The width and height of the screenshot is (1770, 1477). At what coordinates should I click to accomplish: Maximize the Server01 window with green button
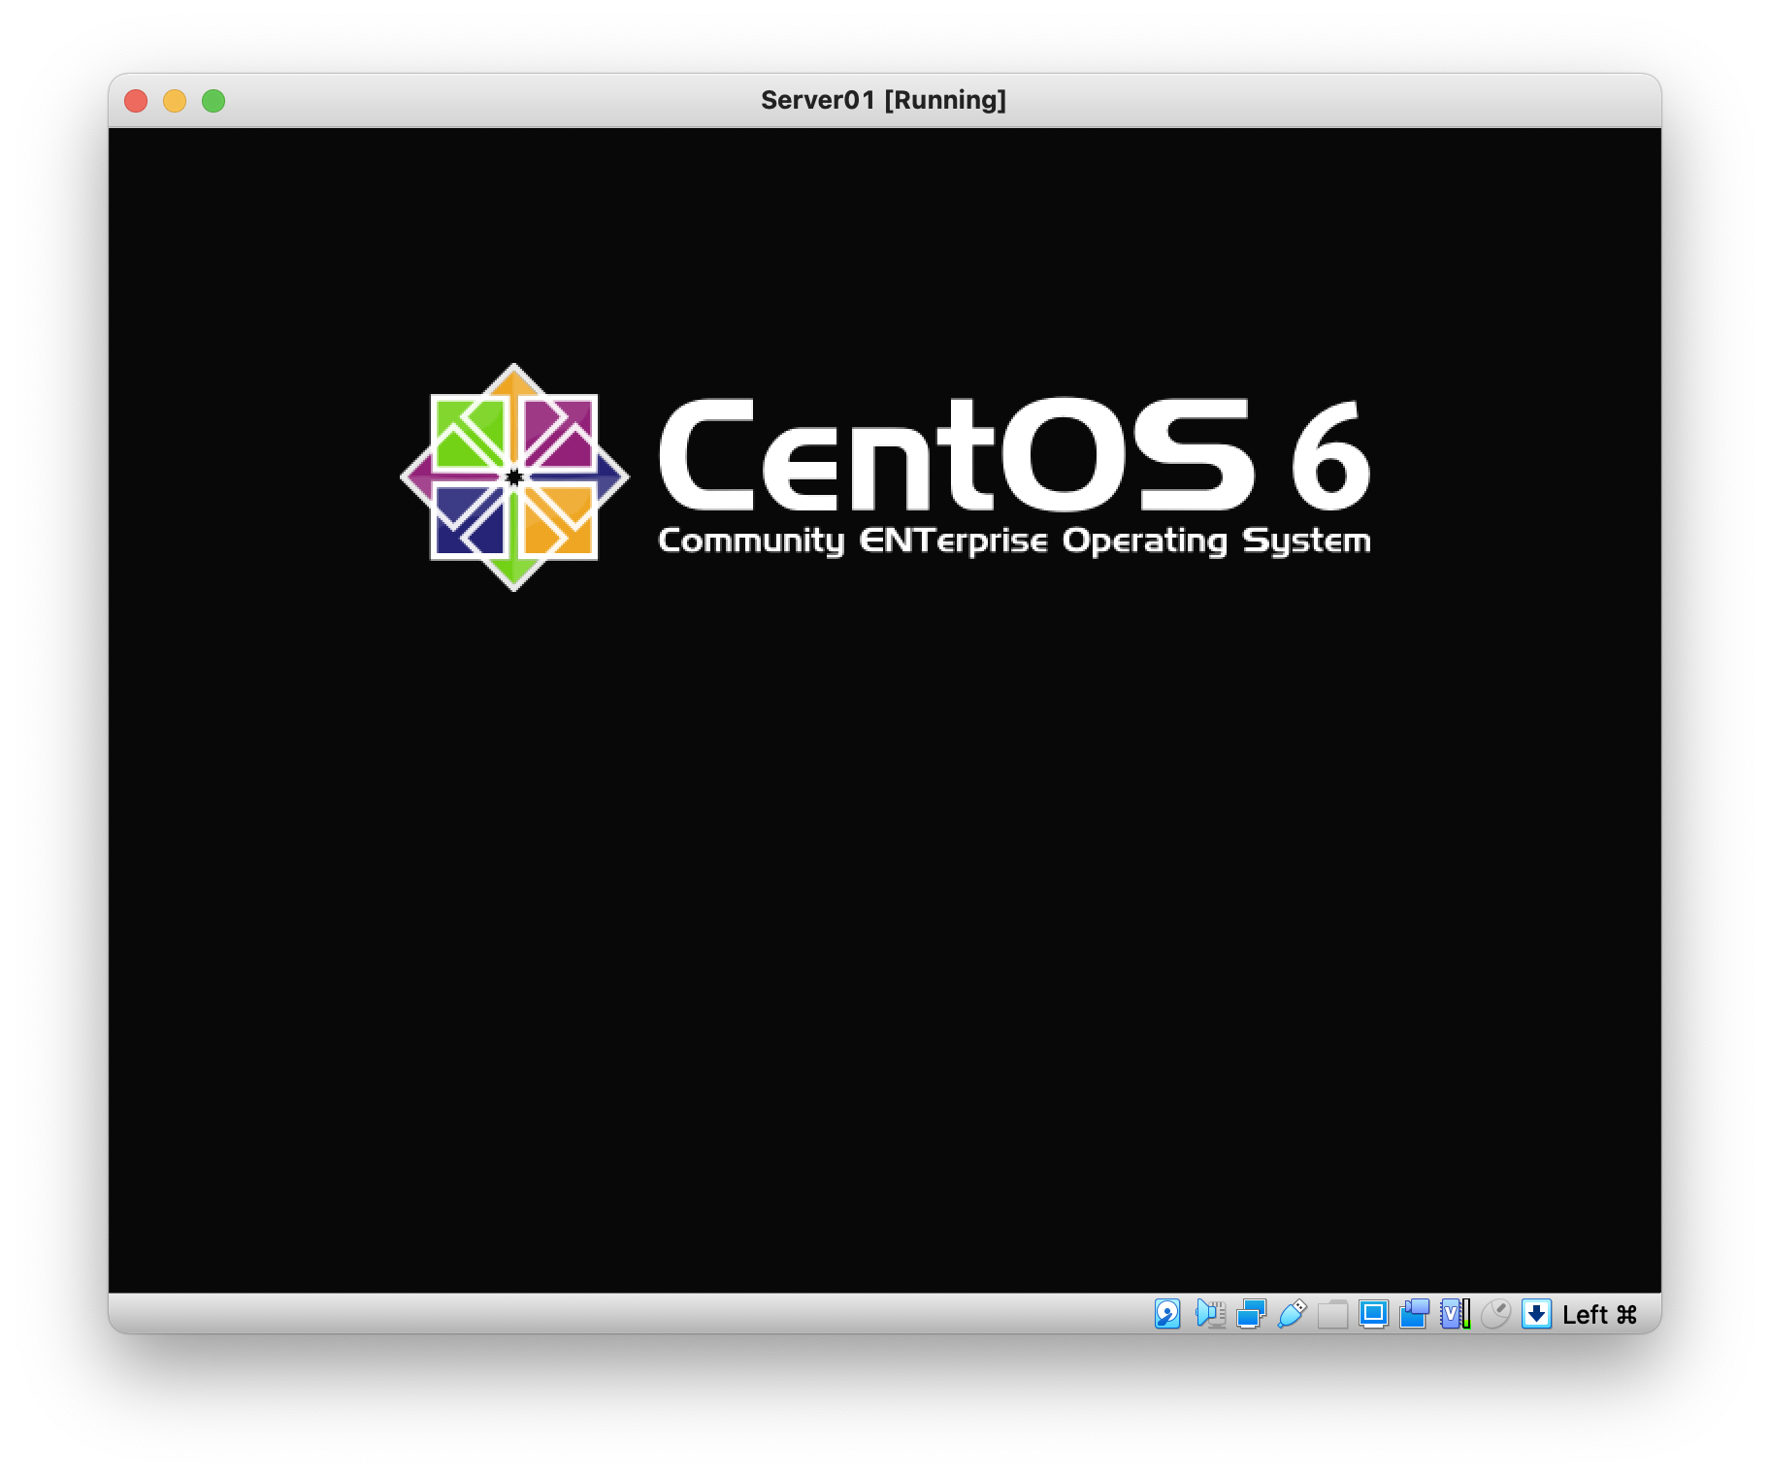(213, 101)
